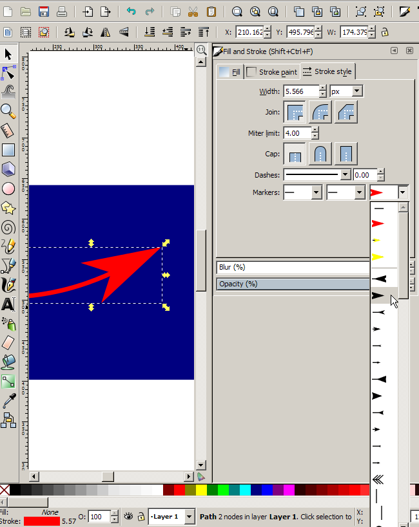Click the Redo arrow icon
The image size is (419, 527).
(149, 12)
